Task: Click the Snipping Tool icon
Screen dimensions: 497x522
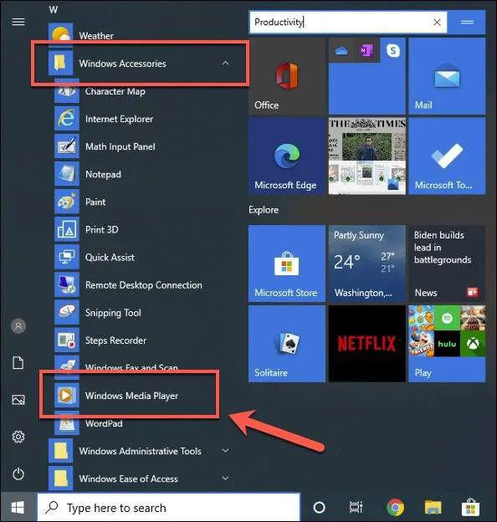Action: click(x=67, y=312)
